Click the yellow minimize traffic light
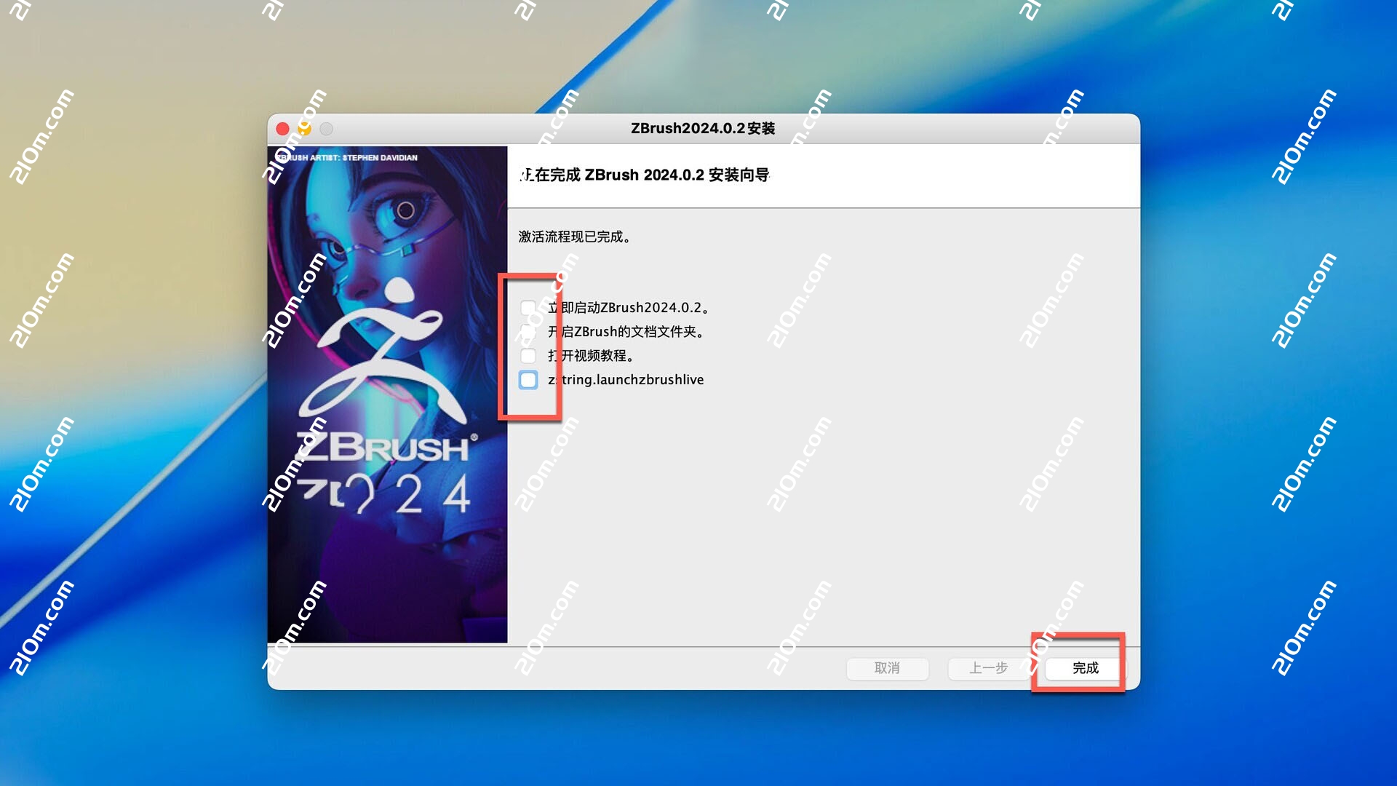Screen dimensions: 1397x786 [305, 128]
